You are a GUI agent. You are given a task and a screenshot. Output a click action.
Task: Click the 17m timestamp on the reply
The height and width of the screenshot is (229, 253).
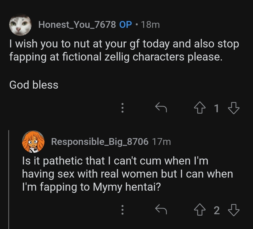161,141
